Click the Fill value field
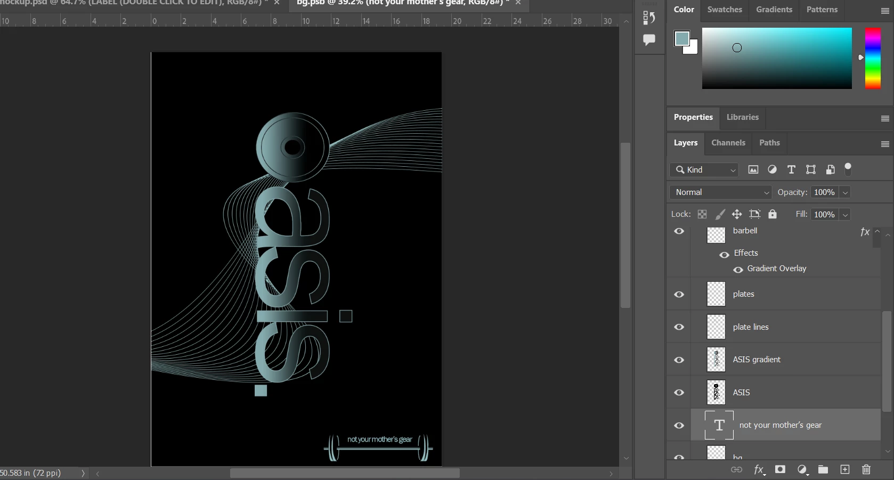 pos(825,215)
